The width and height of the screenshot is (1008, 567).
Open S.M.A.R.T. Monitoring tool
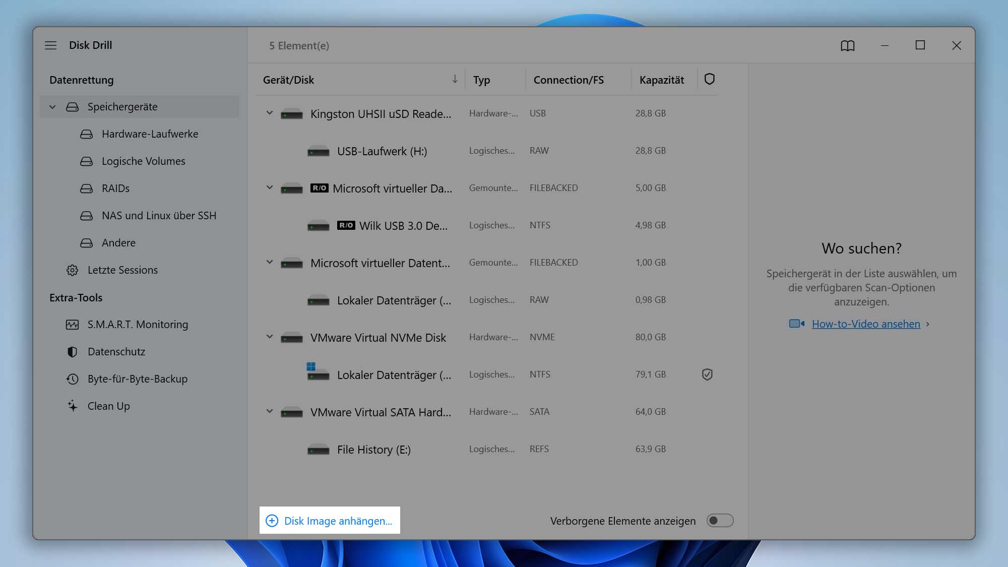138,325
